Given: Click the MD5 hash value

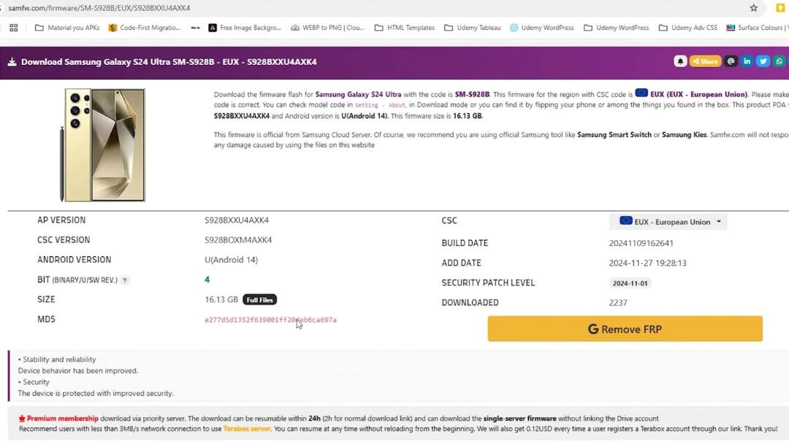Looking at the screenshot, I should [271, 320].
